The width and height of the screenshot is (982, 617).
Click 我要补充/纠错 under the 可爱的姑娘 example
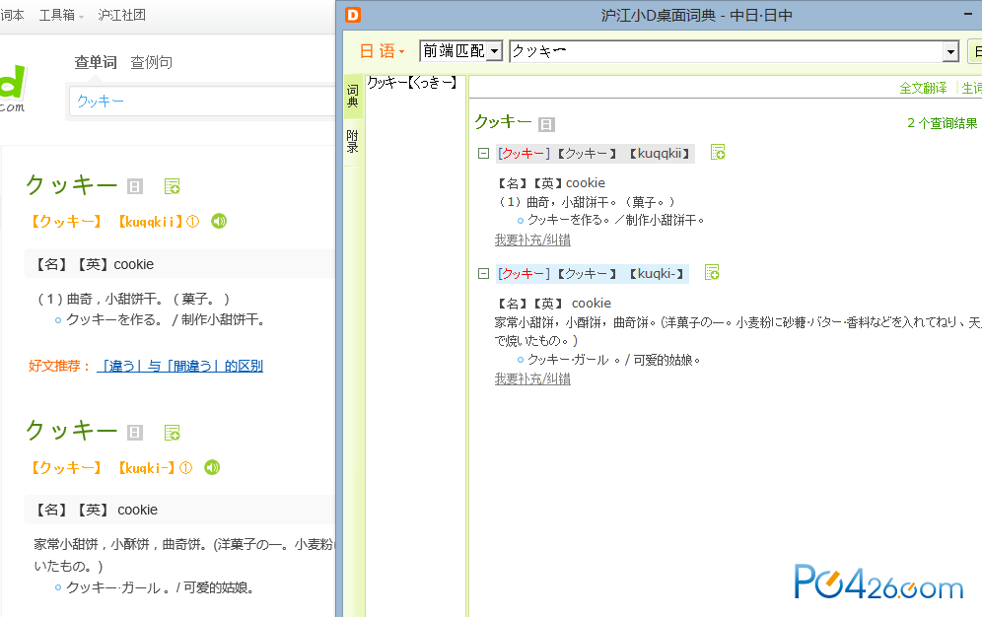[x=532, y=378]
